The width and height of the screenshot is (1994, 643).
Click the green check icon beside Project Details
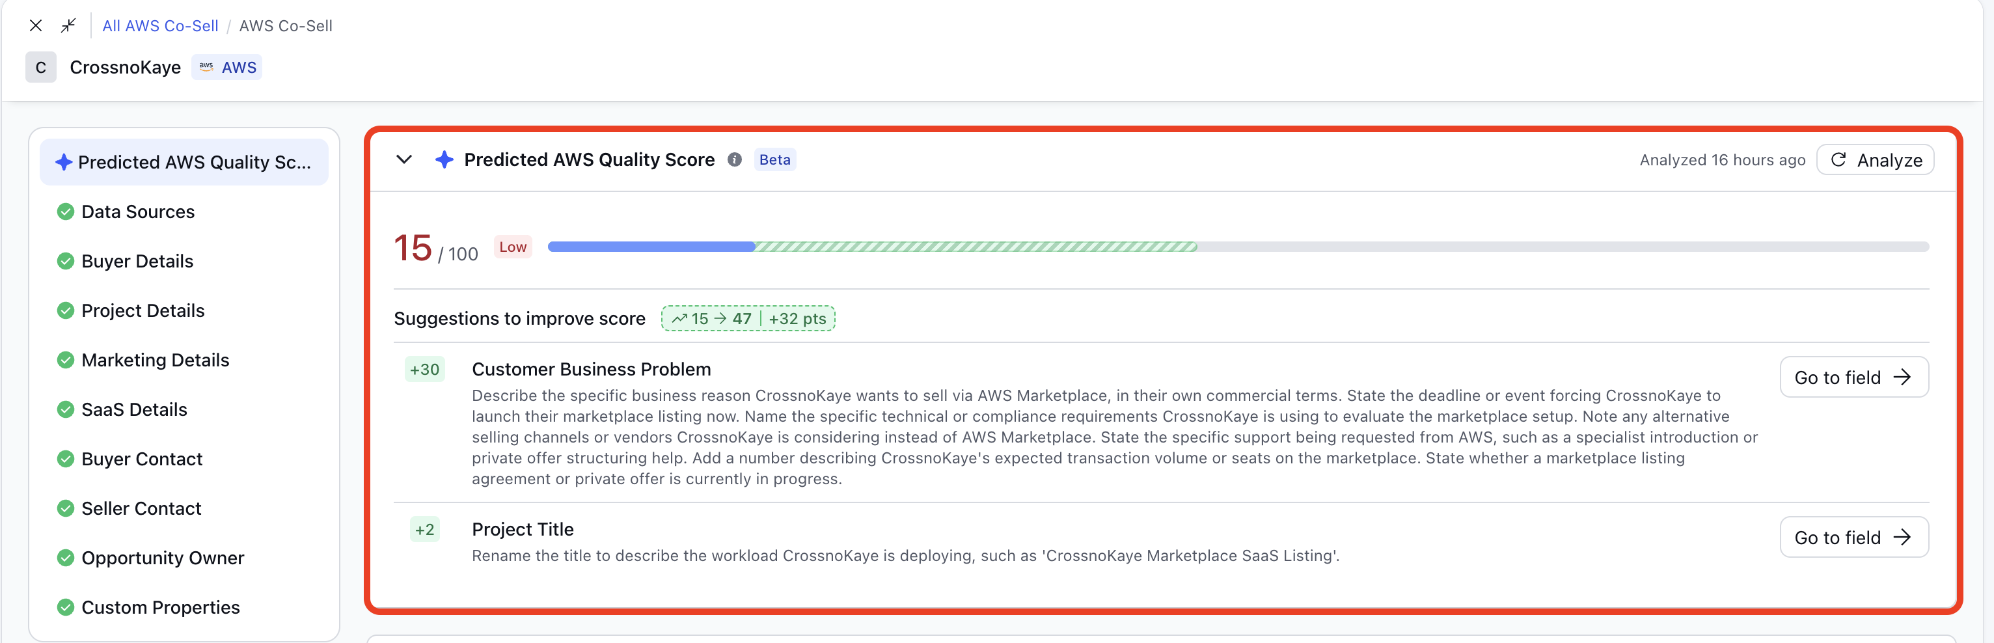click(66, 310)
